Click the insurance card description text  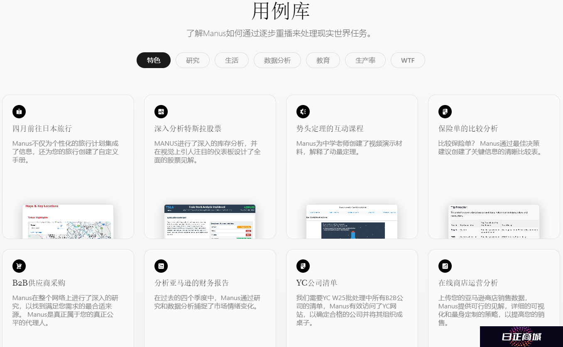[x=490, y=147]
